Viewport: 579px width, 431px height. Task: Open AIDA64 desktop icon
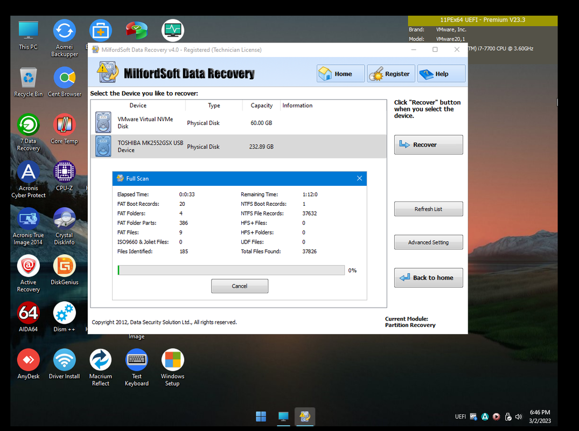(x=29, y=317)
